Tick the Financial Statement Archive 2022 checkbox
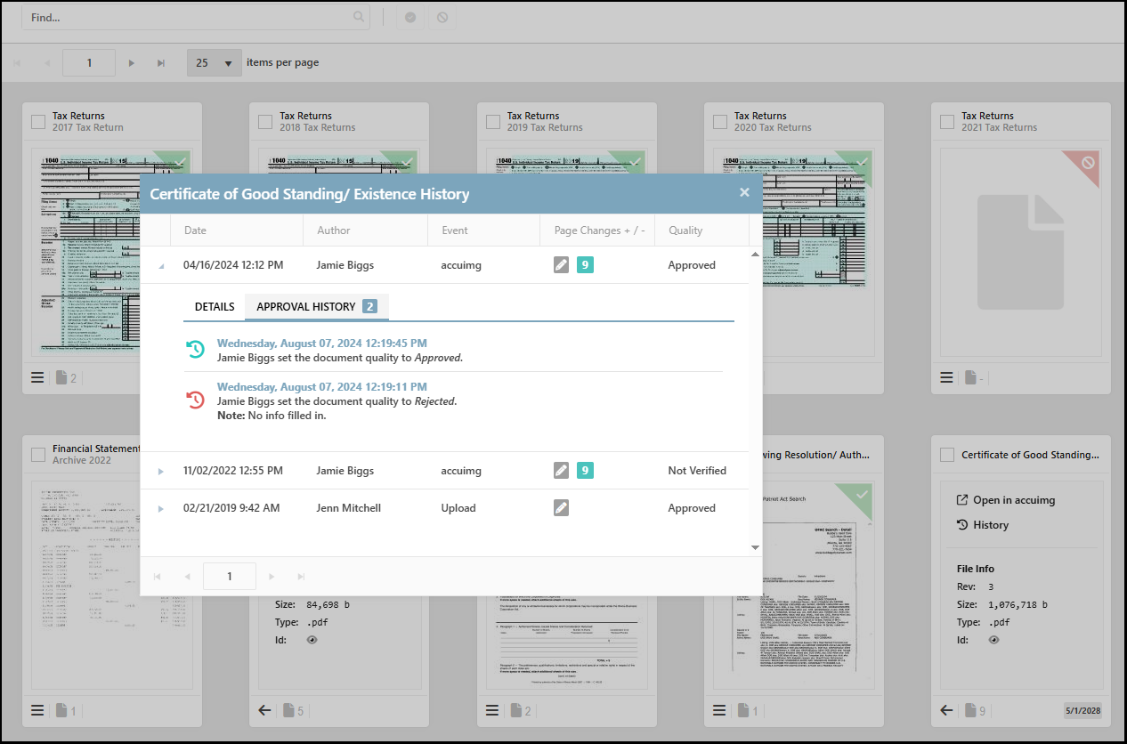Screen dimensions: 1127x744 coord(37,455)
